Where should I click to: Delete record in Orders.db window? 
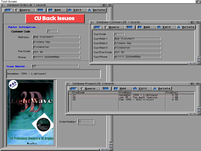pos(96,10)
